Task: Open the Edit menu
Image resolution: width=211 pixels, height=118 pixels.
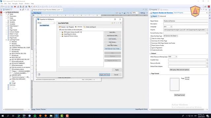Action: 5,4
